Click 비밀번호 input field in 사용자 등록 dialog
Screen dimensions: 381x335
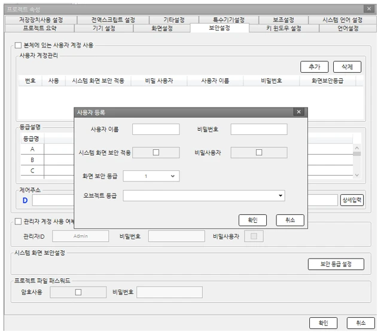point(259,129)
